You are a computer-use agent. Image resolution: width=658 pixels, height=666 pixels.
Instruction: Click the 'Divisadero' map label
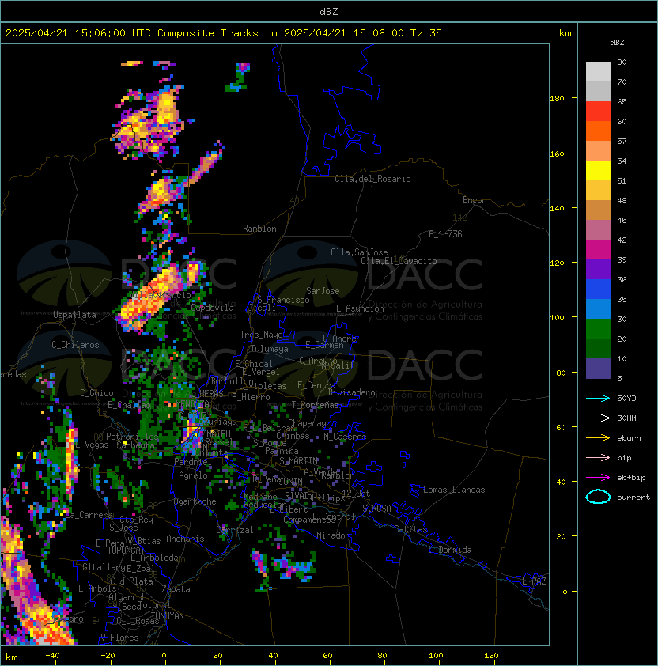(351, 392)
